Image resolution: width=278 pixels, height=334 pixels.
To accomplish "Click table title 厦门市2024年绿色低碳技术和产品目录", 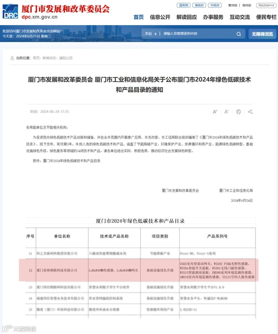I will [x=140, y=221].
